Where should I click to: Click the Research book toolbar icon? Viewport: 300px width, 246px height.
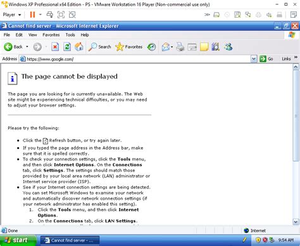215,47
